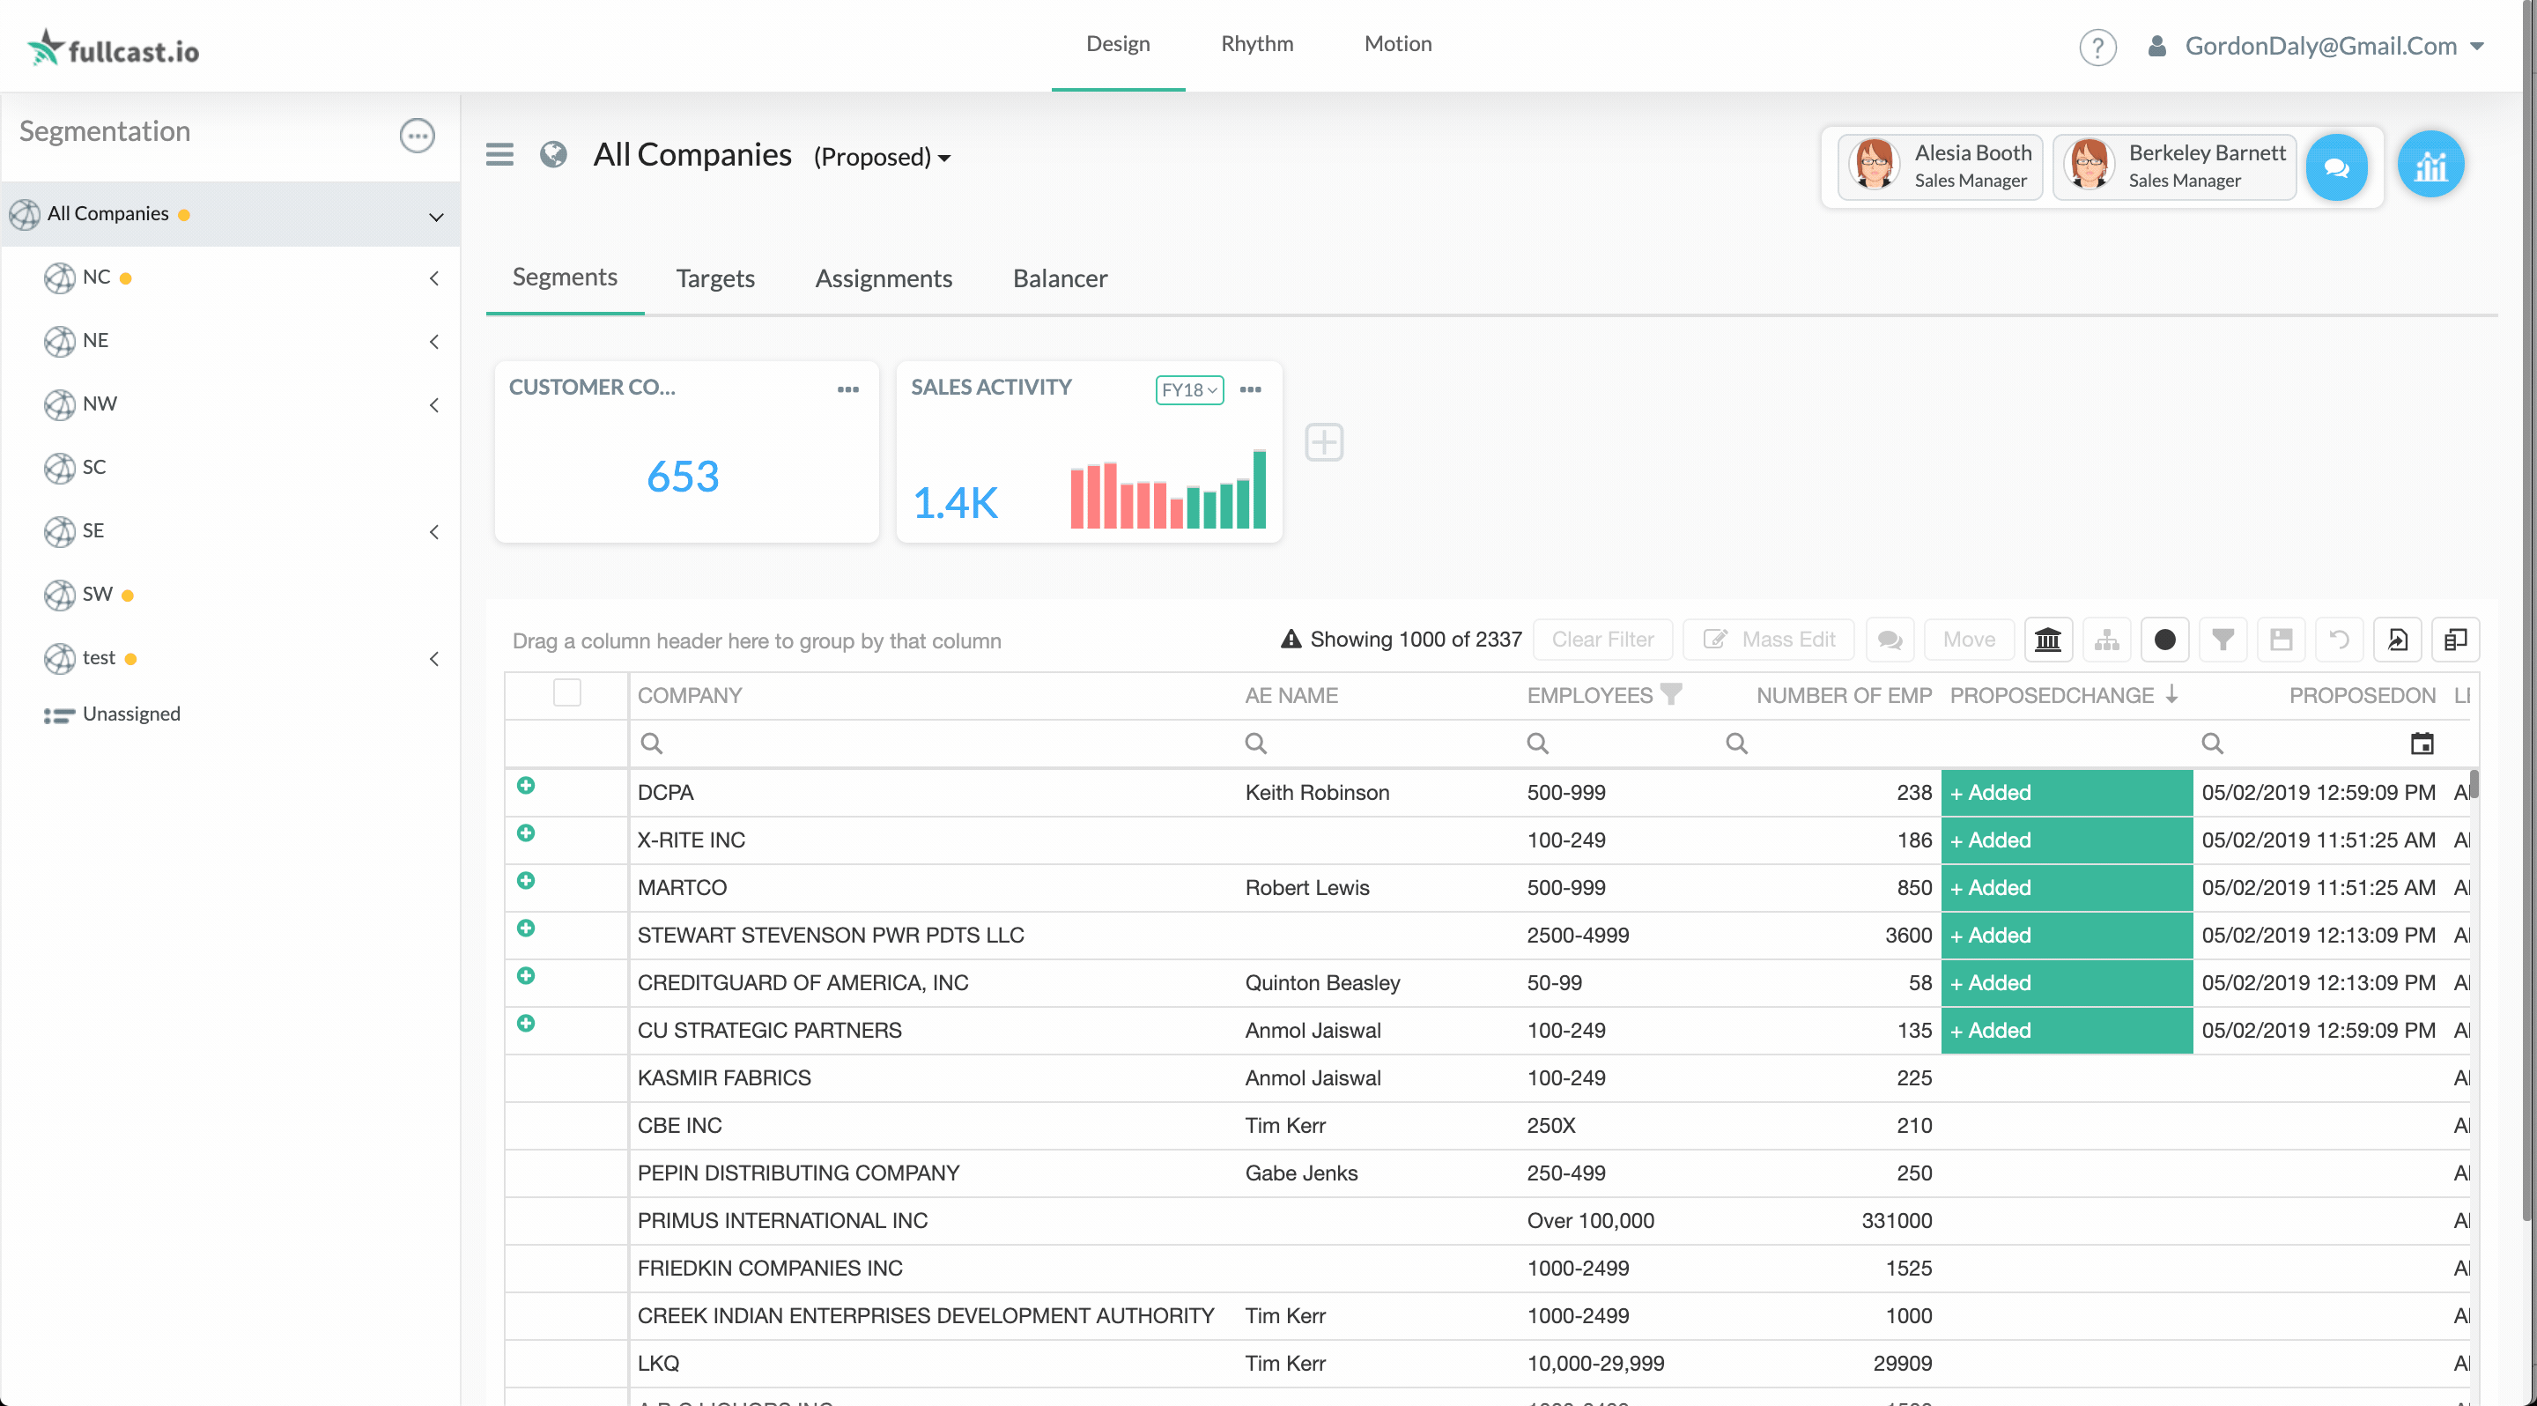This screenshot has width=2537, height=1406.
Task: Click the Company column search field
Action: pyautogui.click(x=932, y=744)
